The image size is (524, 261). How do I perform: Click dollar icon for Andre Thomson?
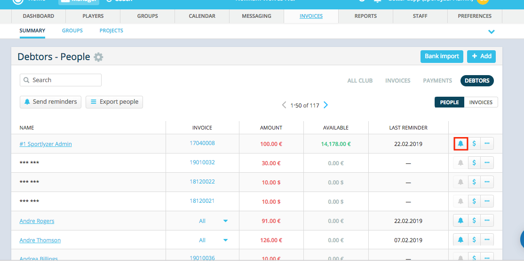[474, 240]
